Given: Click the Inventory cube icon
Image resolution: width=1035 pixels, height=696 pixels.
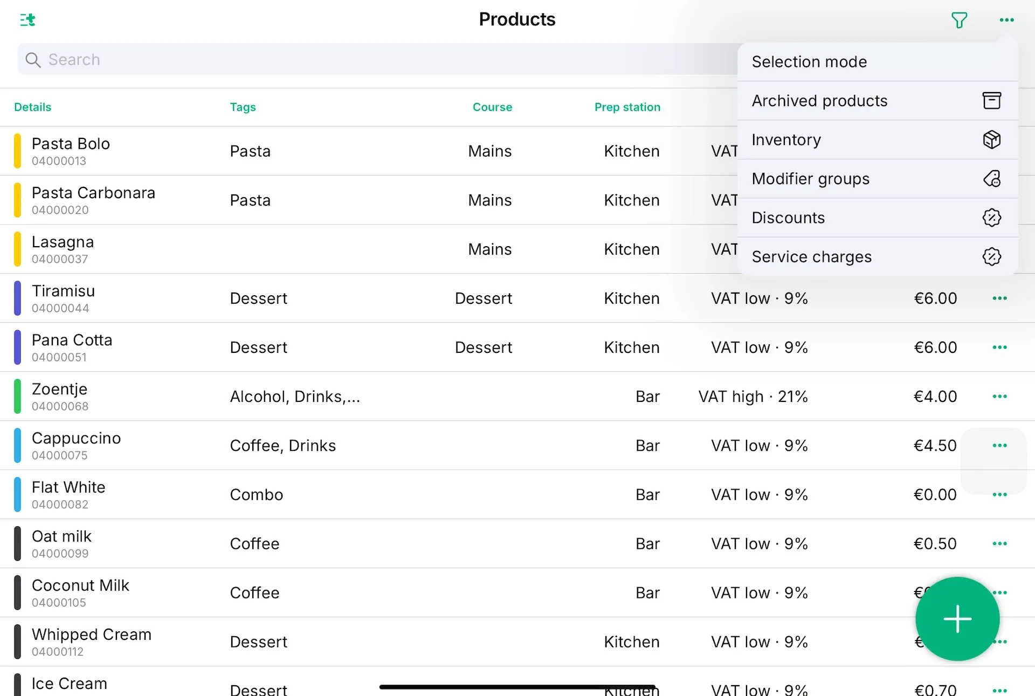Looking at the screenshot, I should (991, 140).
